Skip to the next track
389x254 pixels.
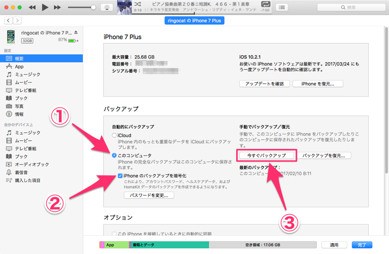pos(57,8)
